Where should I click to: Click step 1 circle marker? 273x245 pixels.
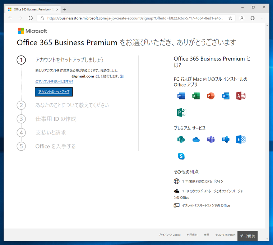click(21, 60)
